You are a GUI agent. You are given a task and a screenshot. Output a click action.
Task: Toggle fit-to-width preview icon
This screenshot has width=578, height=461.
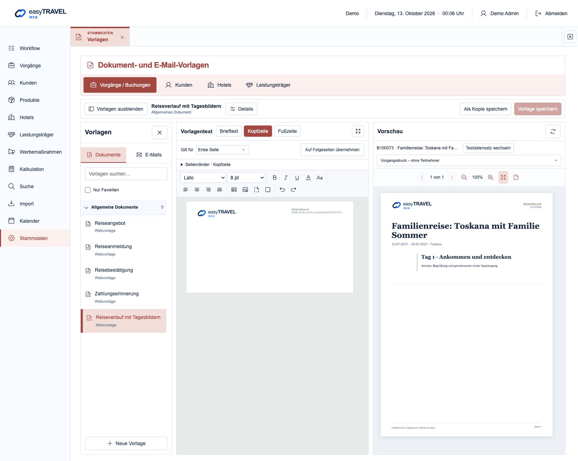[x=503, y=177]
